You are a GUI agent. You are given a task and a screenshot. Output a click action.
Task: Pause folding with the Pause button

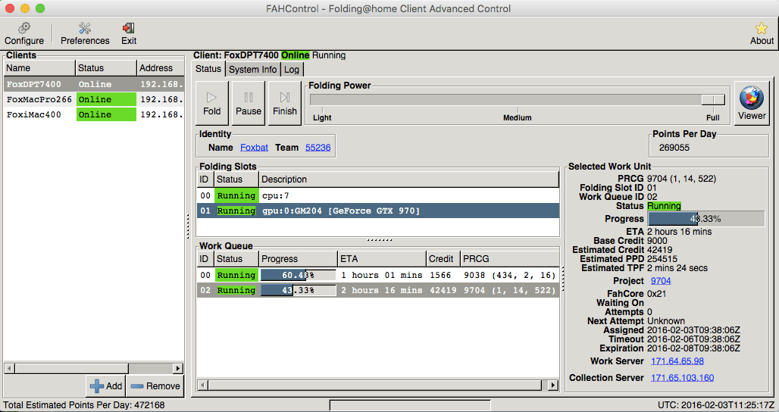pyautogui.click(x=248, y=103)
